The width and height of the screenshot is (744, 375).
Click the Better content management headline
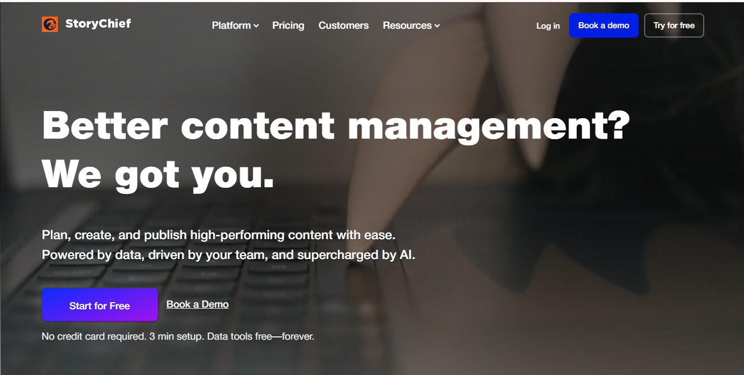tap(336, 125)
